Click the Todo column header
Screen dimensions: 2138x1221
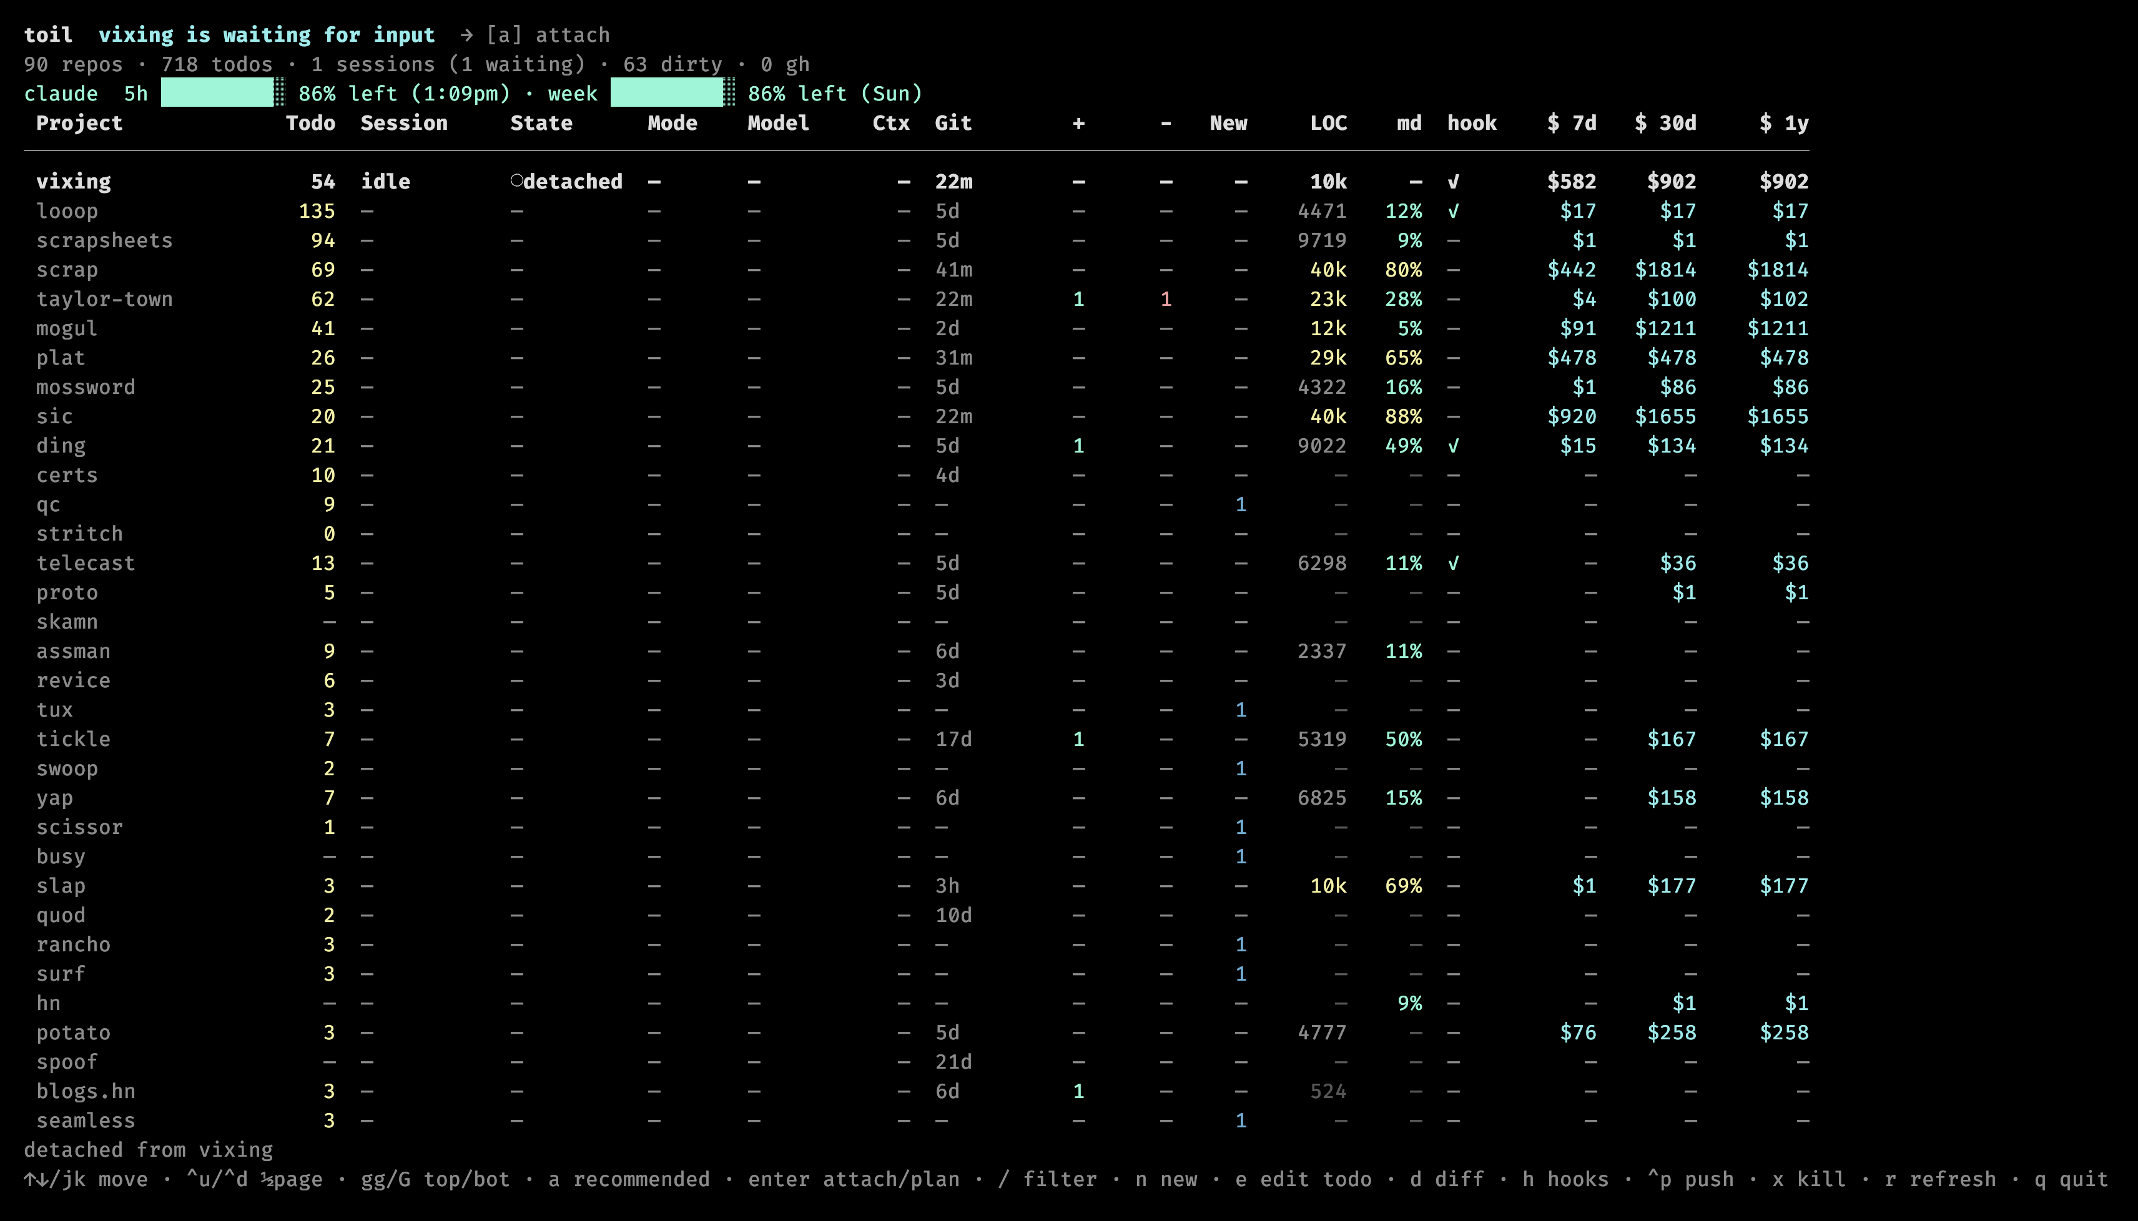tap(310, 123)
